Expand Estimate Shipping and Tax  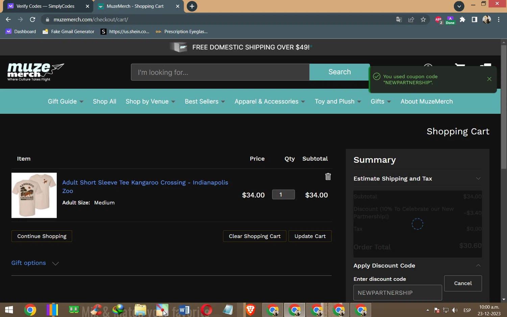417,178
